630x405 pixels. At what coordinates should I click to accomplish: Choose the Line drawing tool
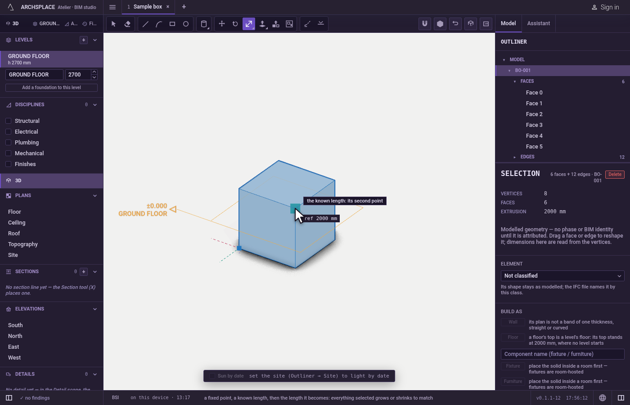145,24
